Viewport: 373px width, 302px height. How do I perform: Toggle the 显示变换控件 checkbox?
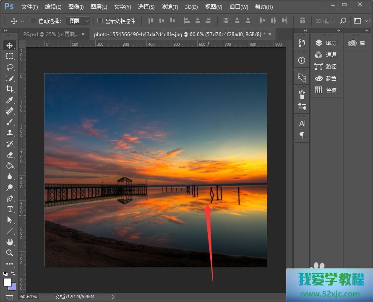pyautogui.click(x=100, y=21)
